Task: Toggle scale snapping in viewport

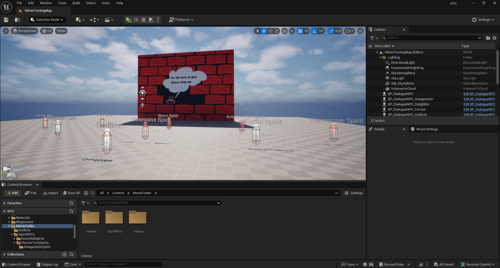Action: (x=331, y=31)
